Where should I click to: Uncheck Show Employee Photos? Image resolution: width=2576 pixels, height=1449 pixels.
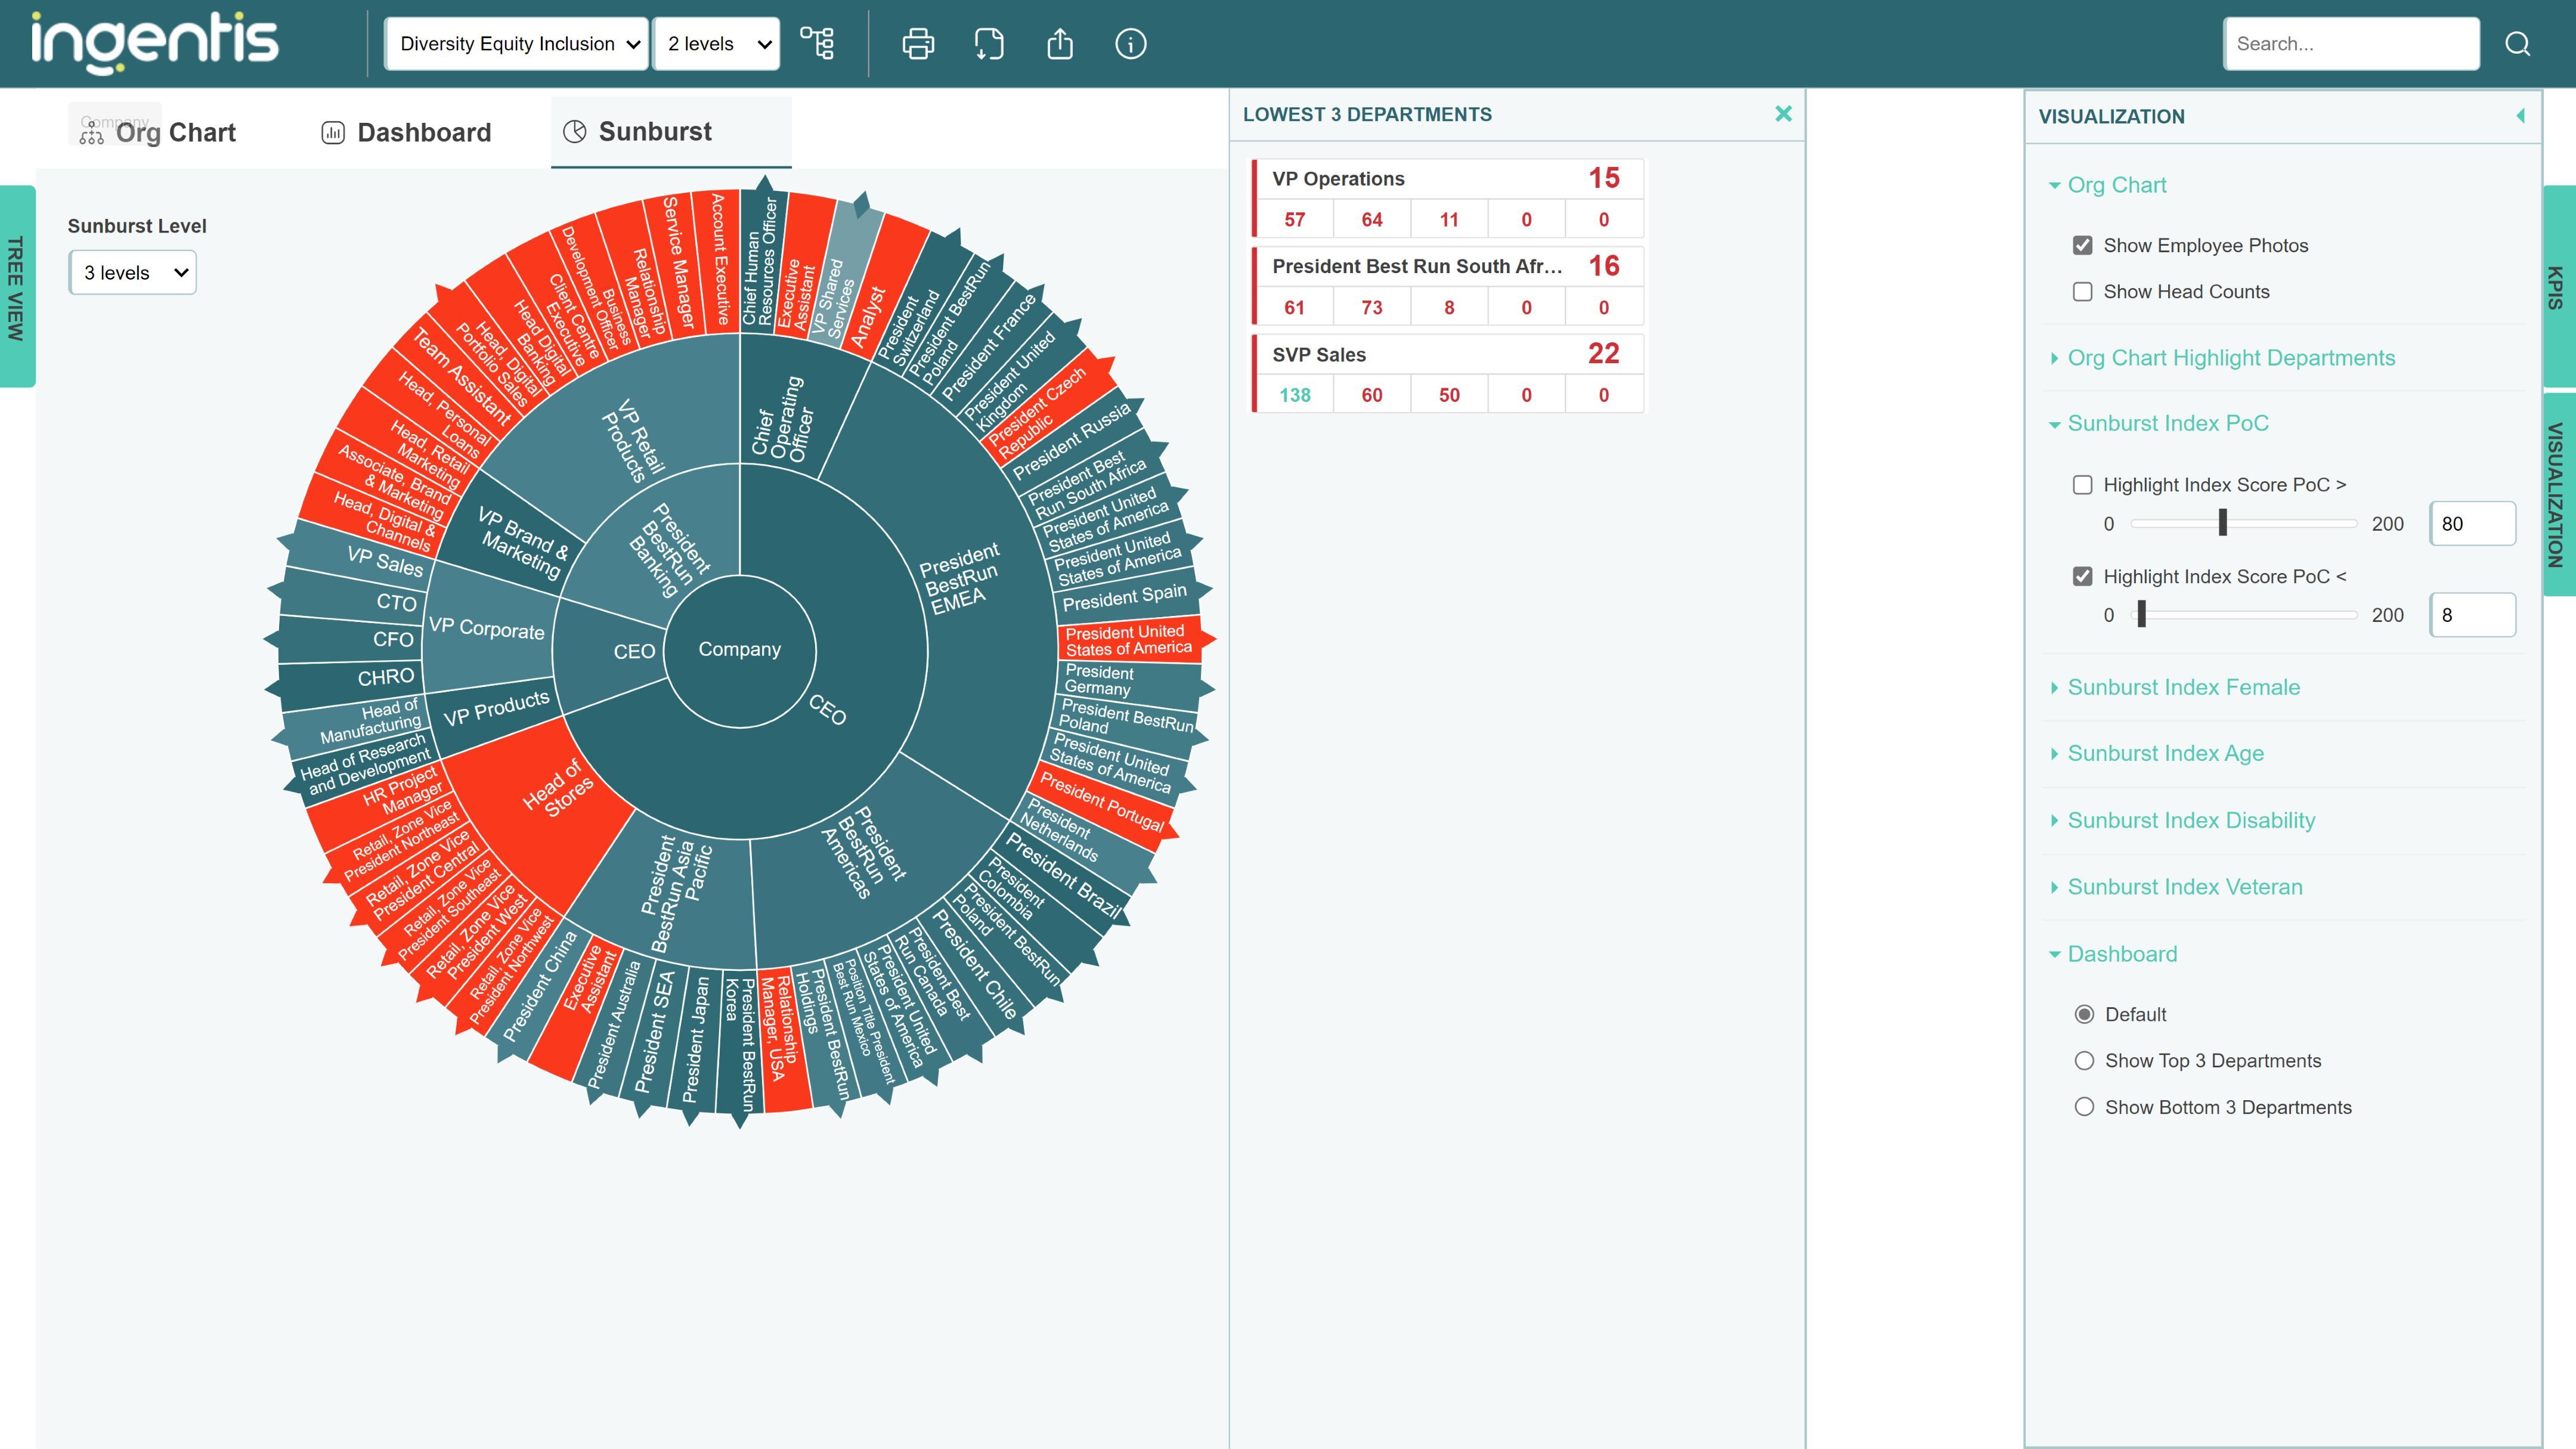pos(2083,245)
